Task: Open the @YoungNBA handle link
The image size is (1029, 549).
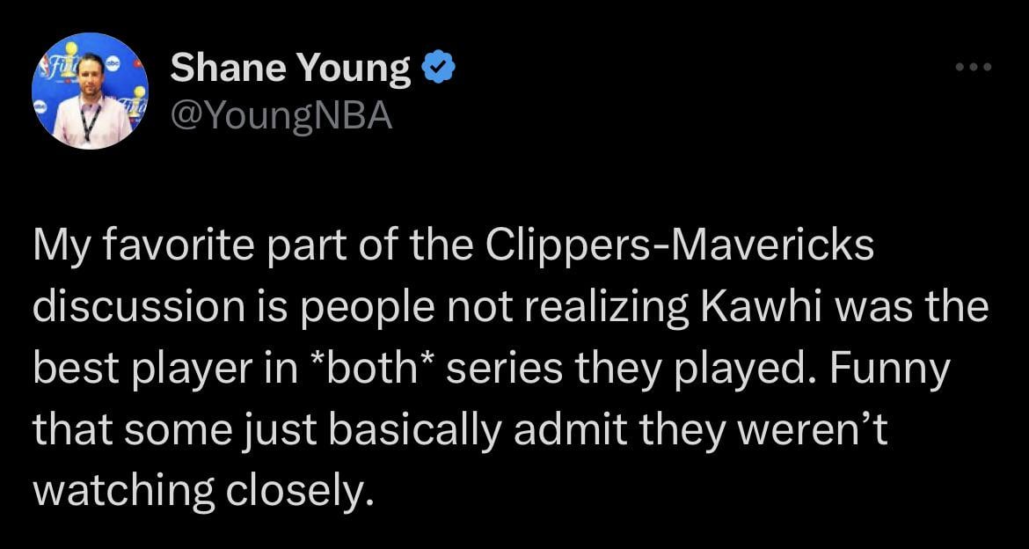Action: (x=281, y=114)
